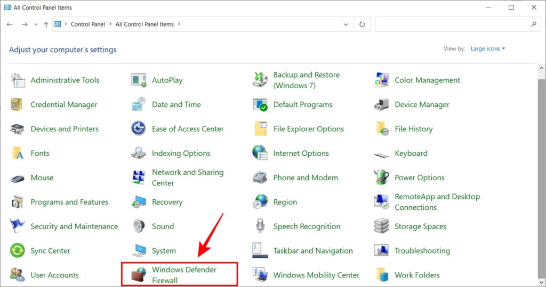This screenshot has width=546, height=287.
Task: Open the Power Options battery icon
Action: (381, 177)
